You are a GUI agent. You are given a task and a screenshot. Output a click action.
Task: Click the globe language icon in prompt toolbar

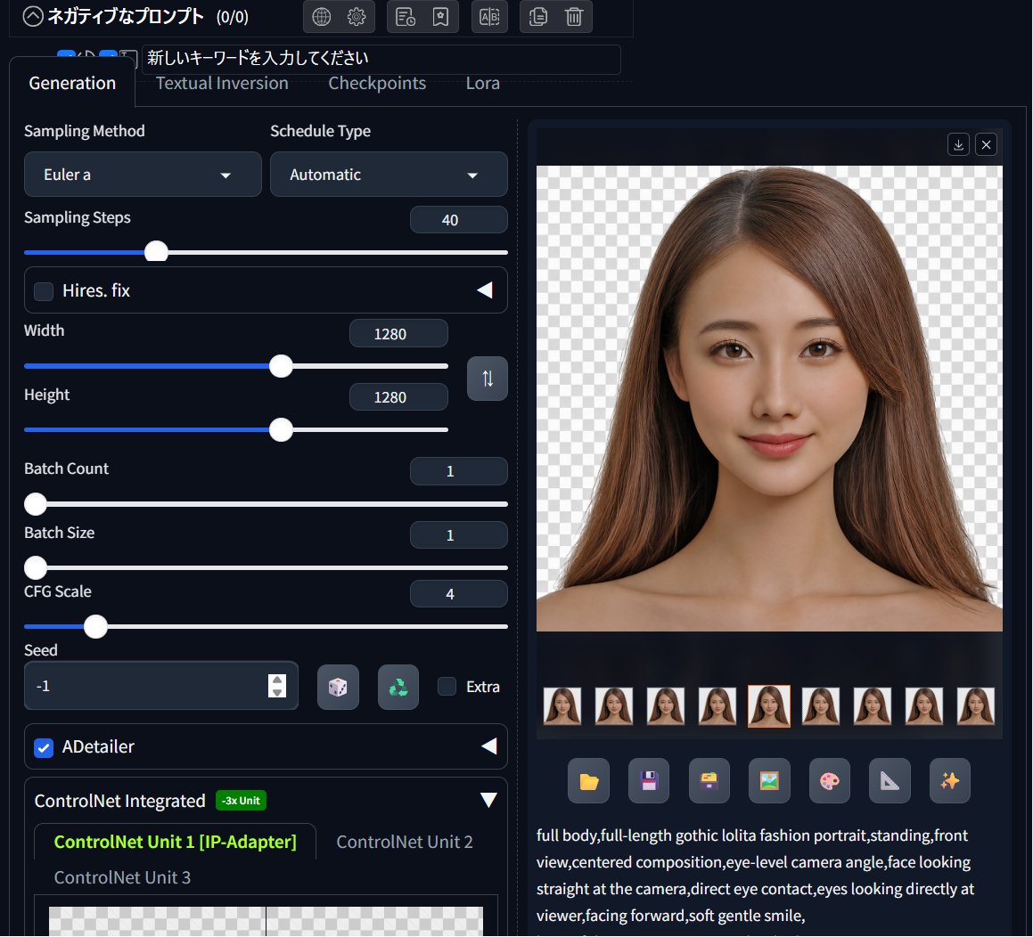pyautogui.click(x=322, y=16)
